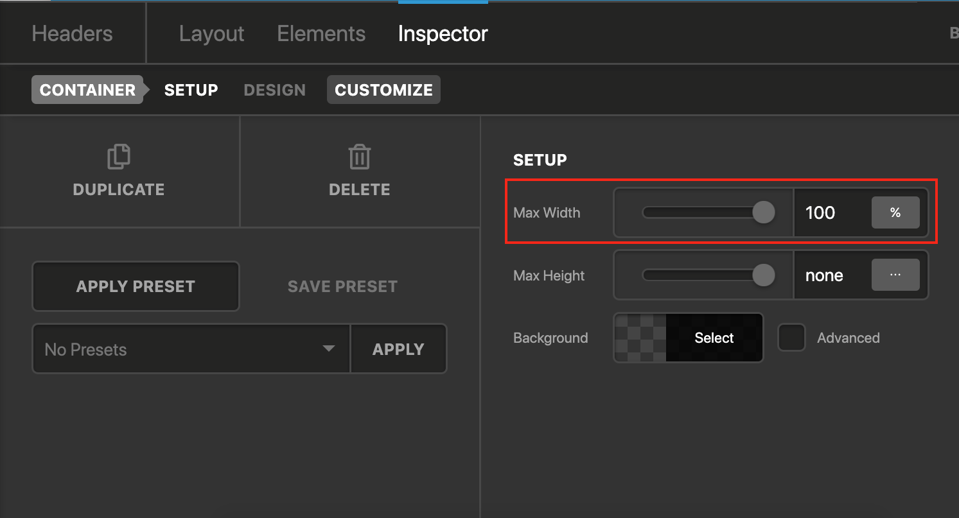
Task: Expand the No Presets dropdown
Action: [191, 349]
